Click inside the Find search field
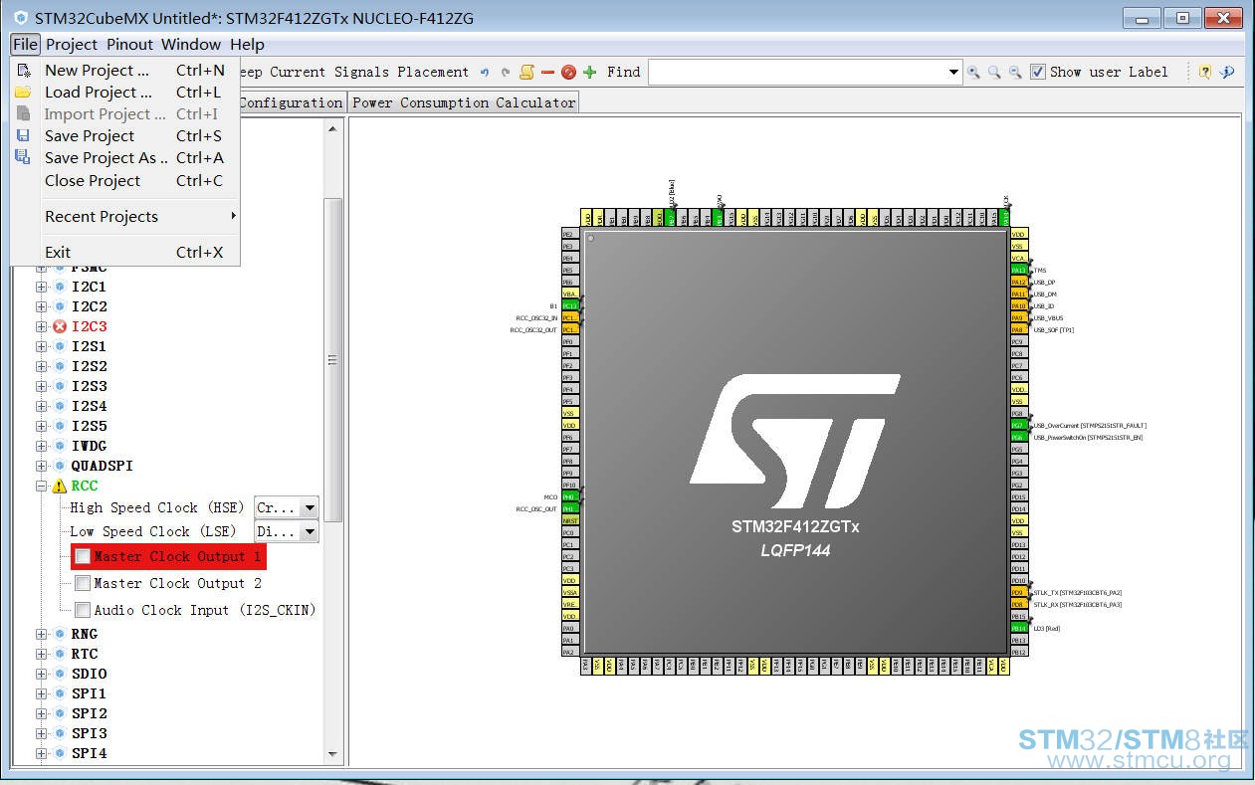Image resolution: width=1255 pixels, height=785 pixels. 798,72
